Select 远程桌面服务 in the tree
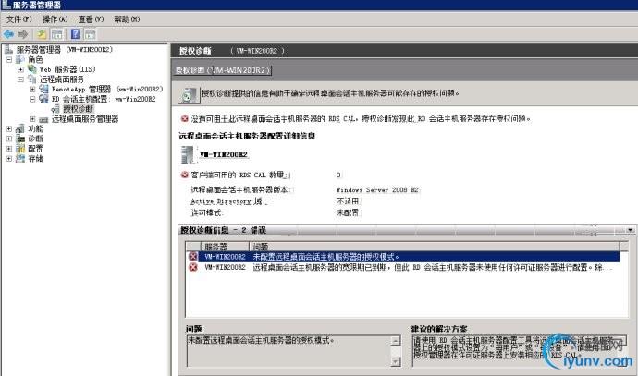This screenshot has width=638, height=376. pos(62,79)
